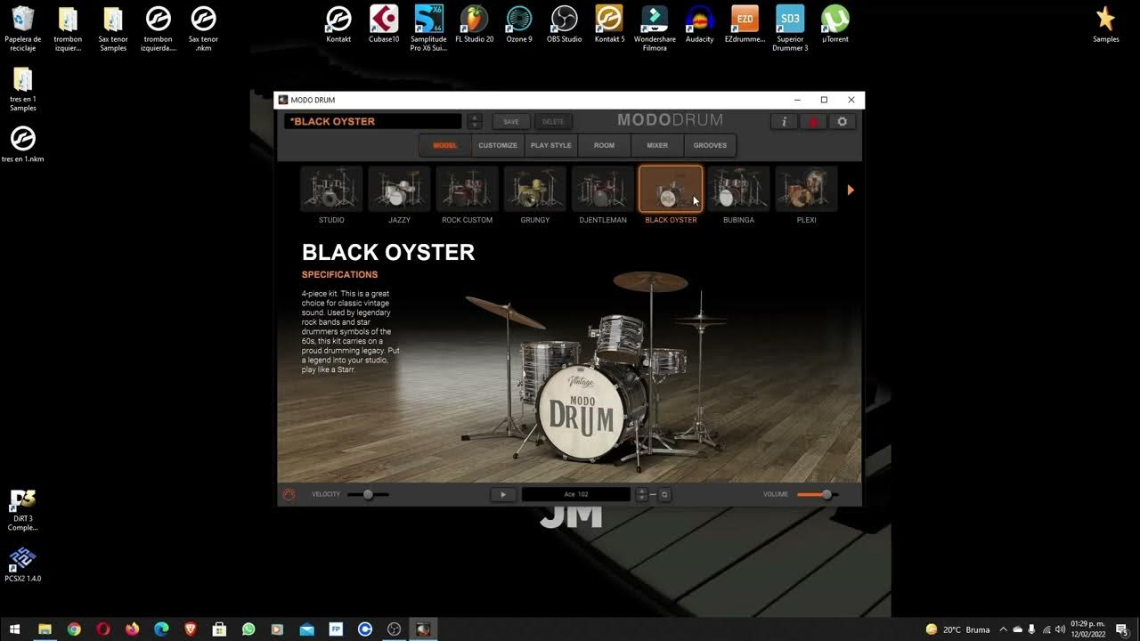
Task: Play the Ace 102 groove
Action: [502, 494]
